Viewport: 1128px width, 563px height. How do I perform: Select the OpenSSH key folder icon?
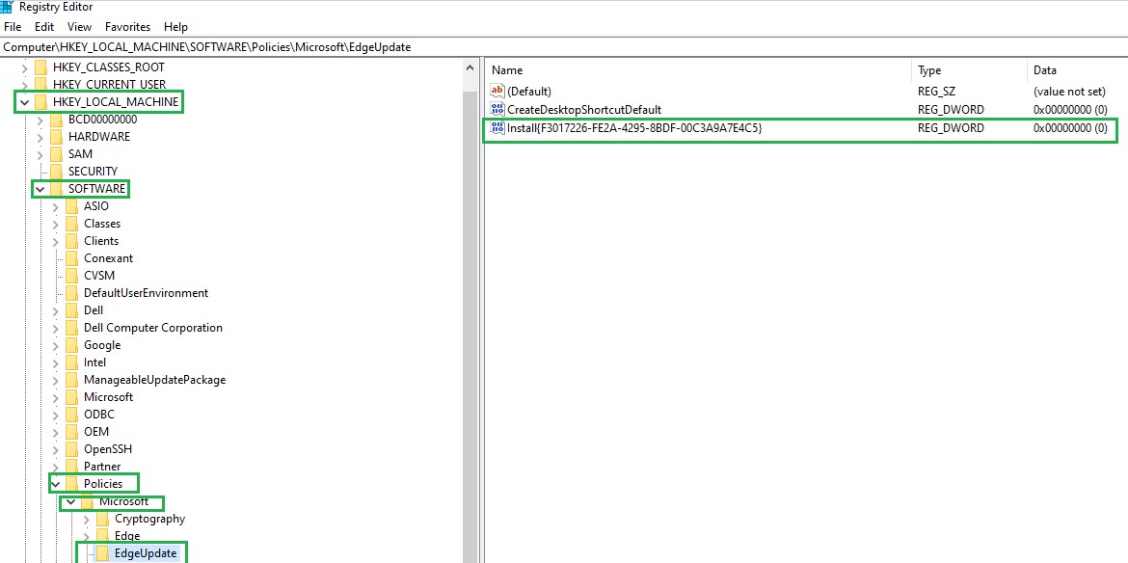71,448
